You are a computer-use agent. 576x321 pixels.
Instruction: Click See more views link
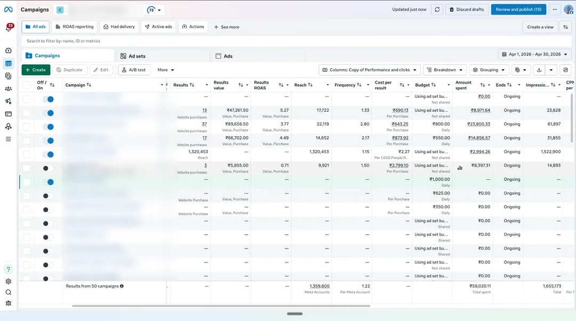point(227,27)
